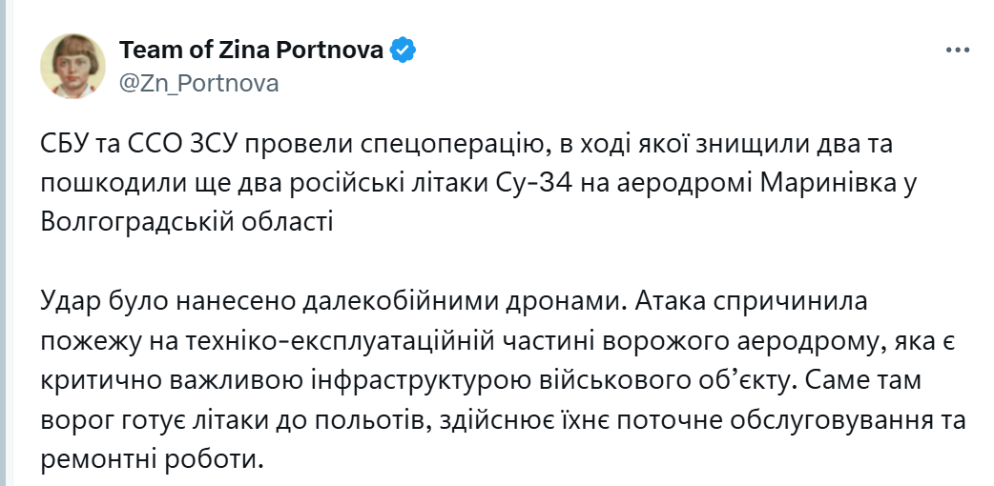Click the word "обслуговування" in tweet text
Screen dimensions: 994x486
(x=820, y=422)
